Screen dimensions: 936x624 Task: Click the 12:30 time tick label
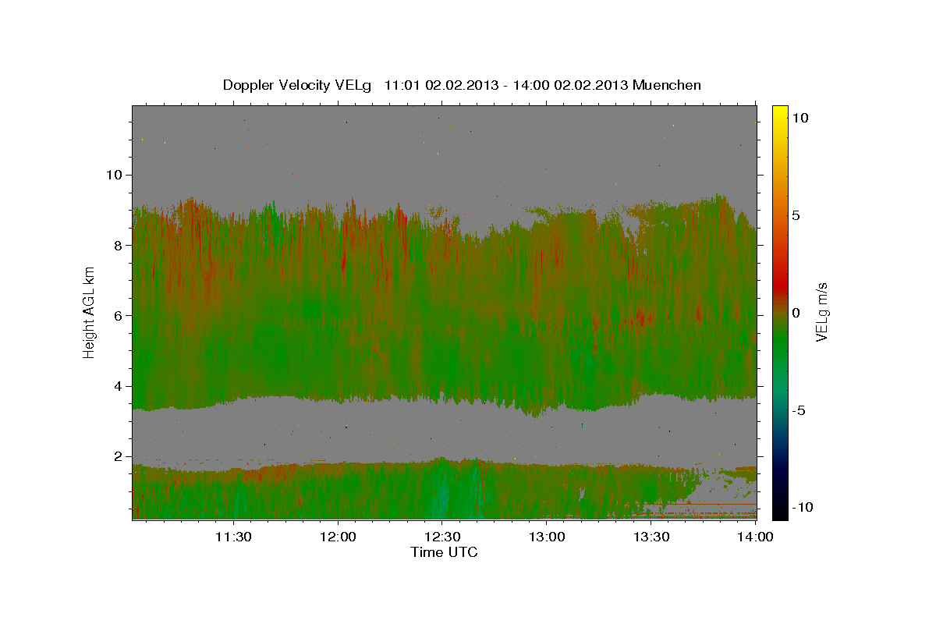[442, 537]
